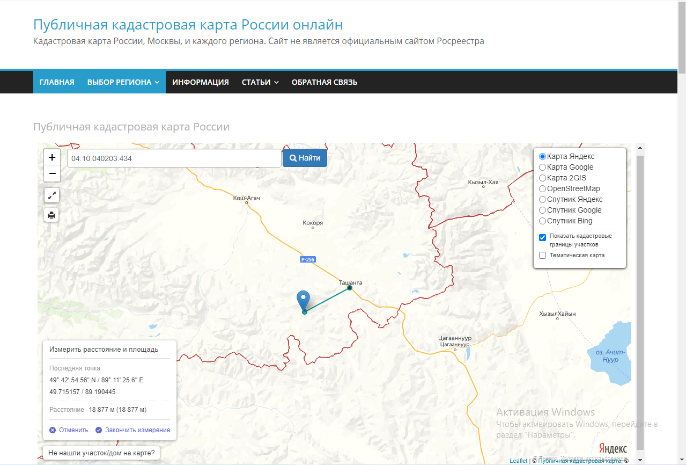This screenshot has width=686, height=465.
Task: Open ОБРАТНАЯ СВЯЗЬ menu item
Action: coord(324,82)
